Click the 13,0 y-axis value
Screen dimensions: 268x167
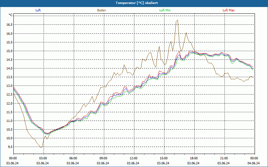point(9,86)
